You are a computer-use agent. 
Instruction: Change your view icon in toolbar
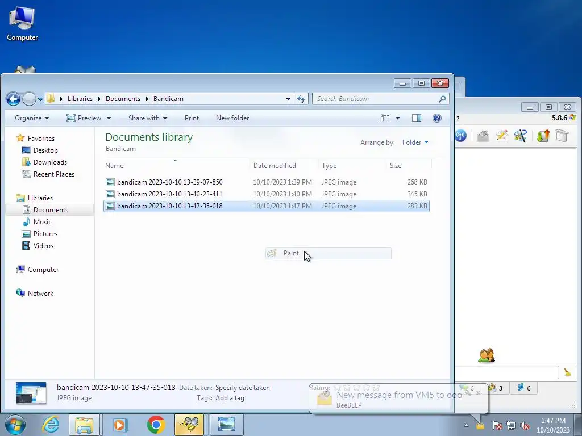(x=385, y=118)
